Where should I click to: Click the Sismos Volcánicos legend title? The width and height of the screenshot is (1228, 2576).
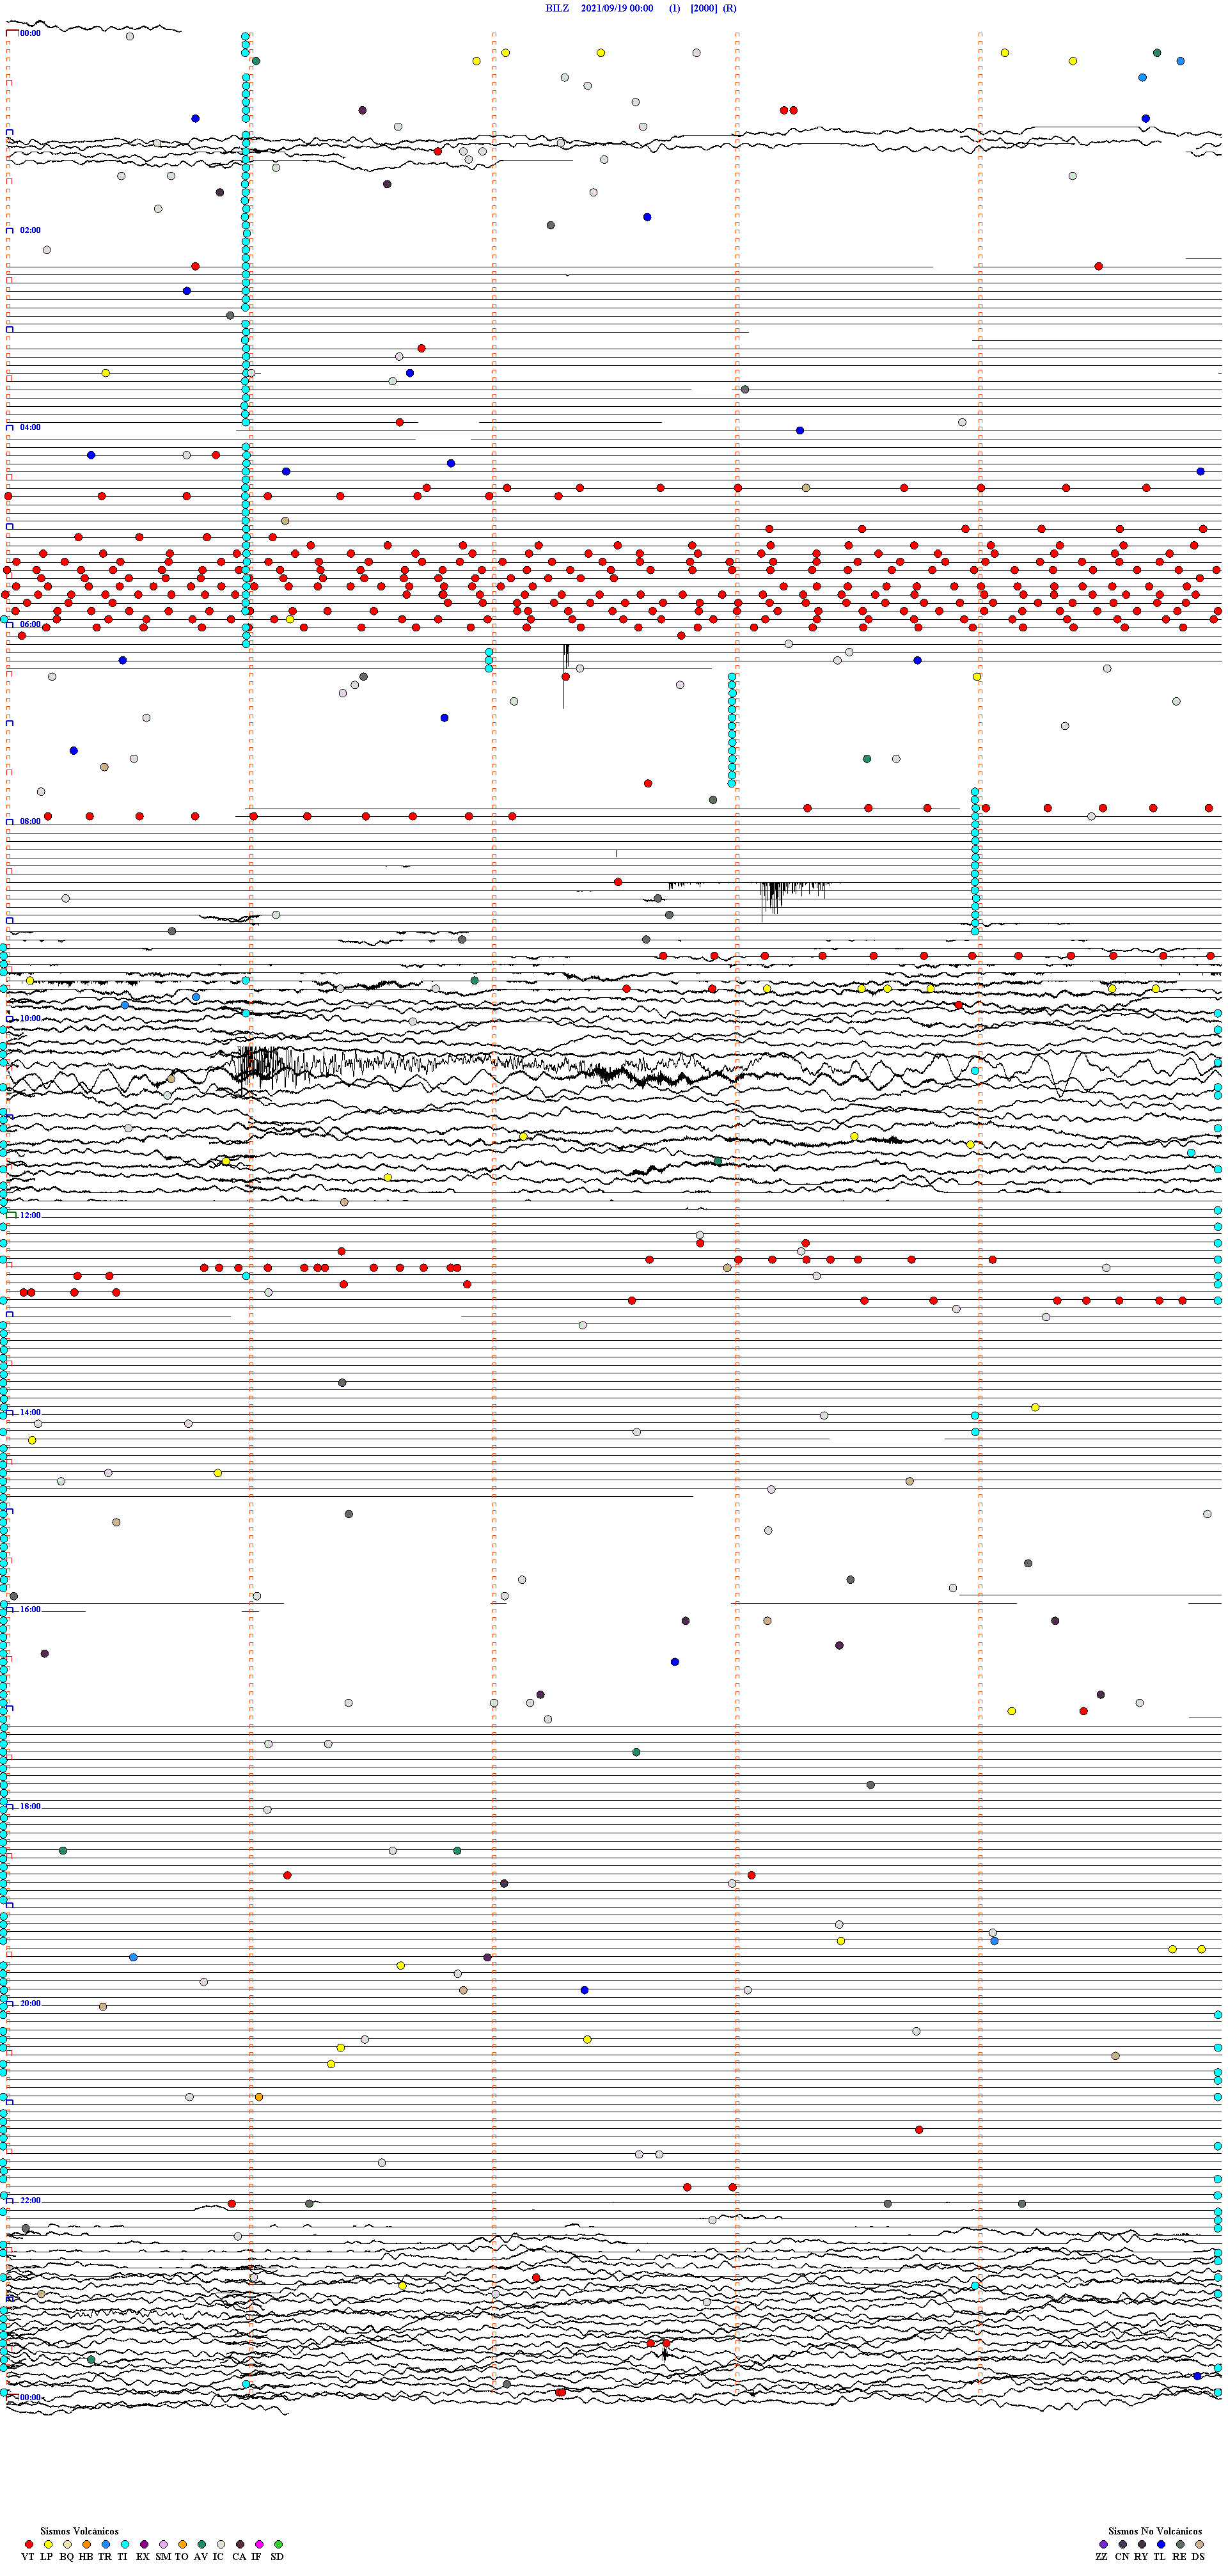[x=79, y=2531]
